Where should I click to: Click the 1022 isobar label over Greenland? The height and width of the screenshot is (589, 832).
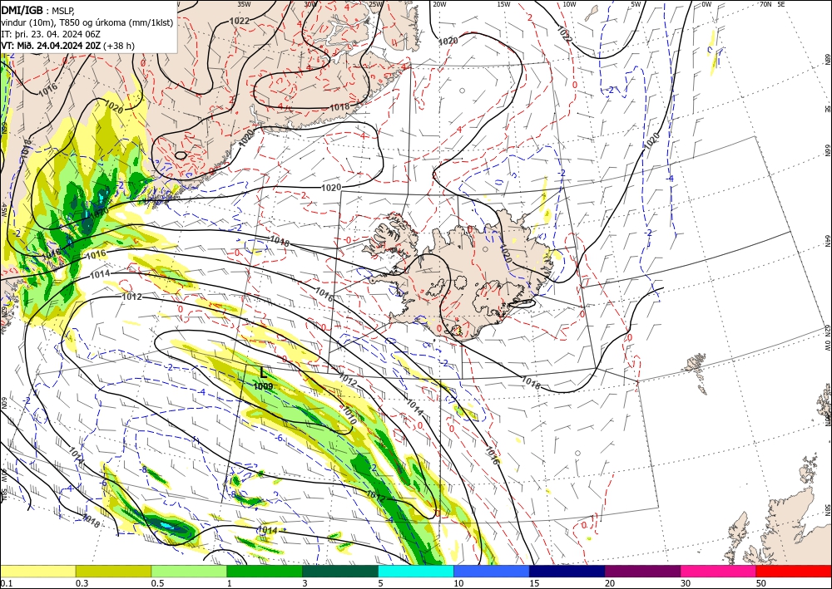[x=240, y=22]
